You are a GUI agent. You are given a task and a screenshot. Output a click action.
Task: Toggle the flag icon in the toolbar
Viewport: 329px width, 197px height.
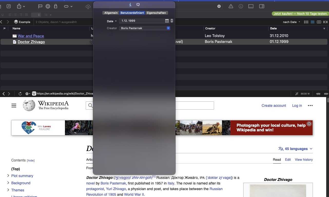click(x=40, y=6)
